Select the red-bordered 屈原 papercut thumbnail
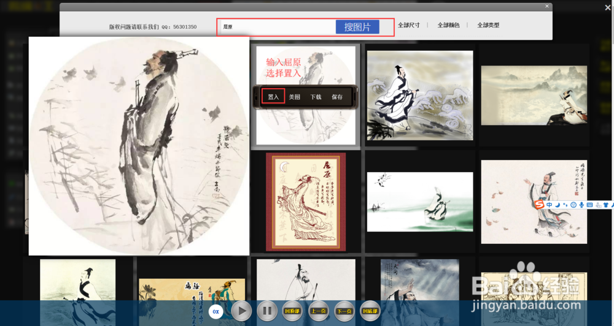Image resolution: width=614 pixels, height=326 pixels. (306, 202)
